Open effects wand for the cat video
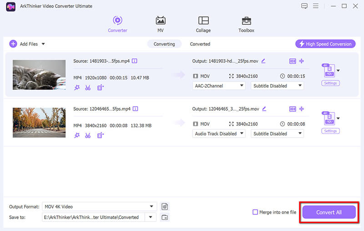This screenshot has height=231, width=364. tap(77, 87)
